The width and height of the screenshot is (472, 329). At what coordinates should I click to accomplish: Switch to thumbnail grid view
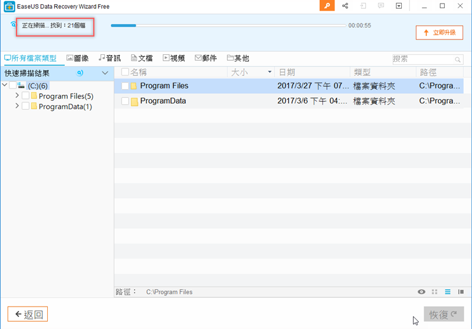click(435, 292)
